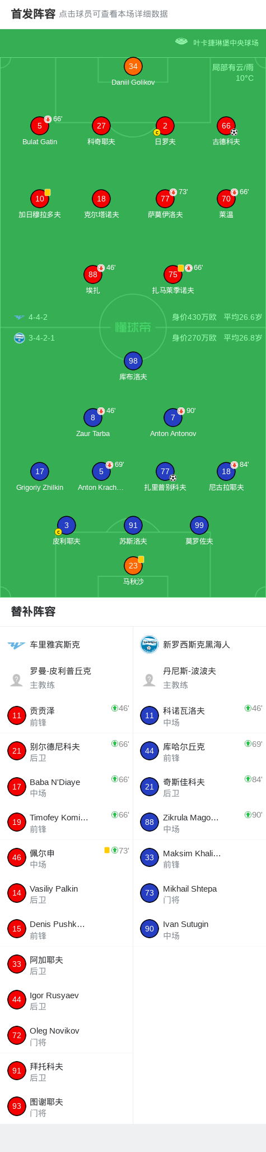266x1152 pixels.
Task: Tap number 10 加日穆拉多夫 player circle
Action: pos(39,199)
